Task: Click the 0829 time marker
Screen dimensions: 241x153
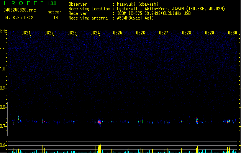Action: point(210,33)
